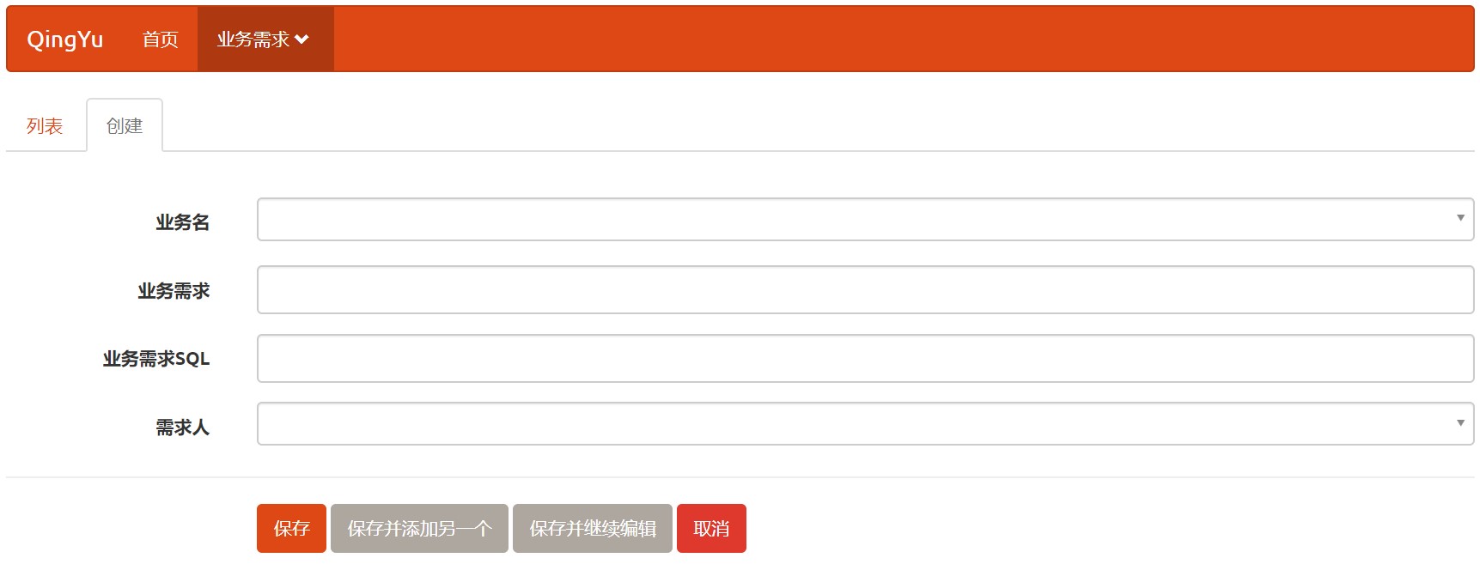Viewport: 1480px width, 564px height.
Task: Save the form with 保存
Action: coord(291,528)
